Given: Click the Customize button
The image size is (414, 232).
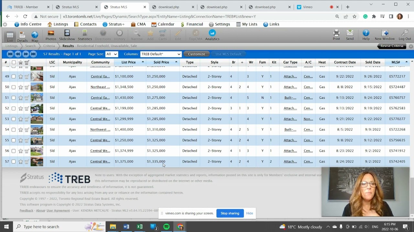Looking at the screenshot, I should click(197, 54).
